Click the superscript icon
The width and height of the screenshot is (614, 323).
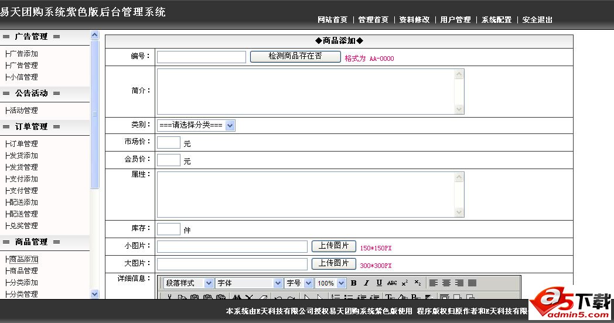404,283
